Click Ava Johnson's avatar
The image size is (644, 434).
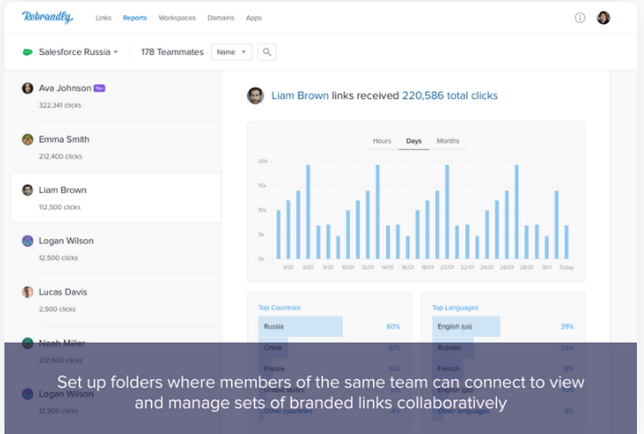click(x=27, y=89)
